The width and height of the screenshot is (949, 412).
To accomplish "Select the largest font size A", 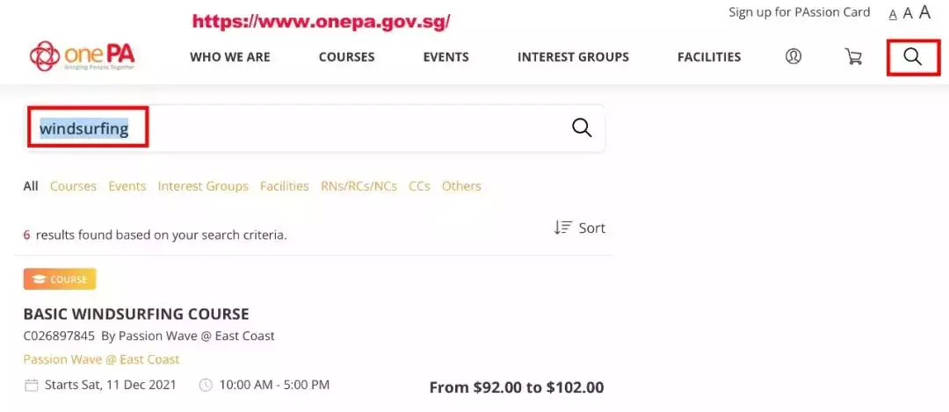I will pos(924,12).
